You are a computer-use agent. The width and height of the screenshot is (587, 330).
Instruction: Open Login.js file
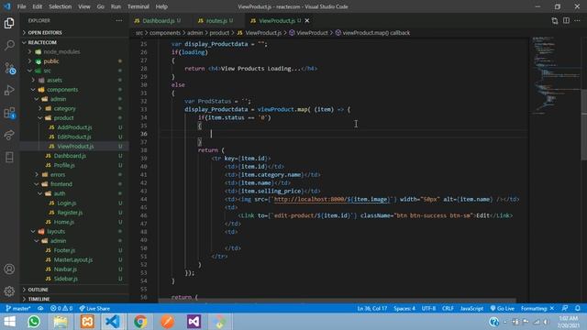pyautogui.click(x=67, y=203)
